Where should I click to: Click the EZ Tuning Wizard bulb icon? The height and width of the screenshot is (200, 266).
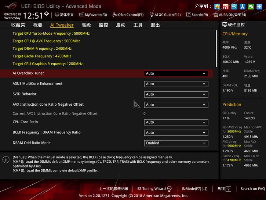coord(169,189)
